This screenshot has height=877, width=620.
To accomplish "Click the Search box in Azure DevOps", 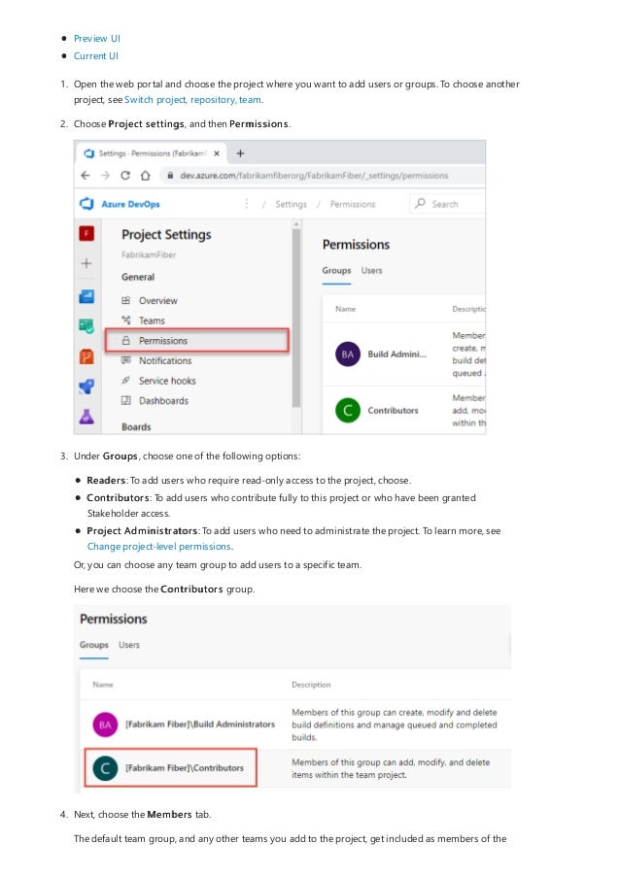I will pos(448,204).
